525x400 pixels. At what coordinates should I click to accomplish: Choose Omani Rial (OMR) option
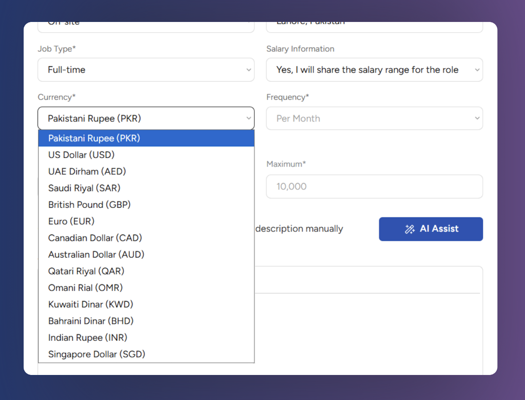(146, 288)
